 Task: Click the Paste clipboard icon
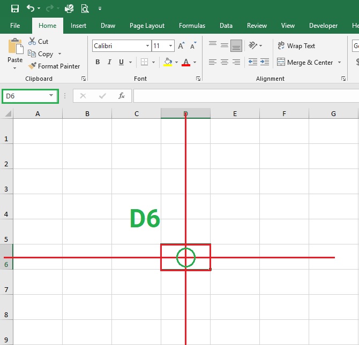[x=16, y=47]
